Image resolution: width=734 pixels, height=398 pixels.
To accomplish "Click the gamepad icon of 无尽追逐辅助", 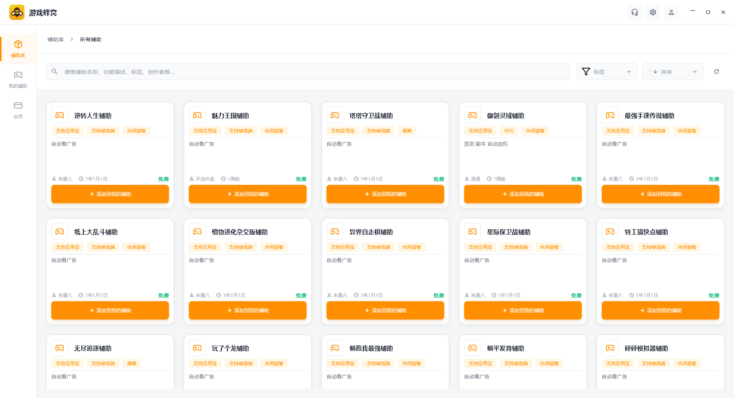I will tap(60, 348).
